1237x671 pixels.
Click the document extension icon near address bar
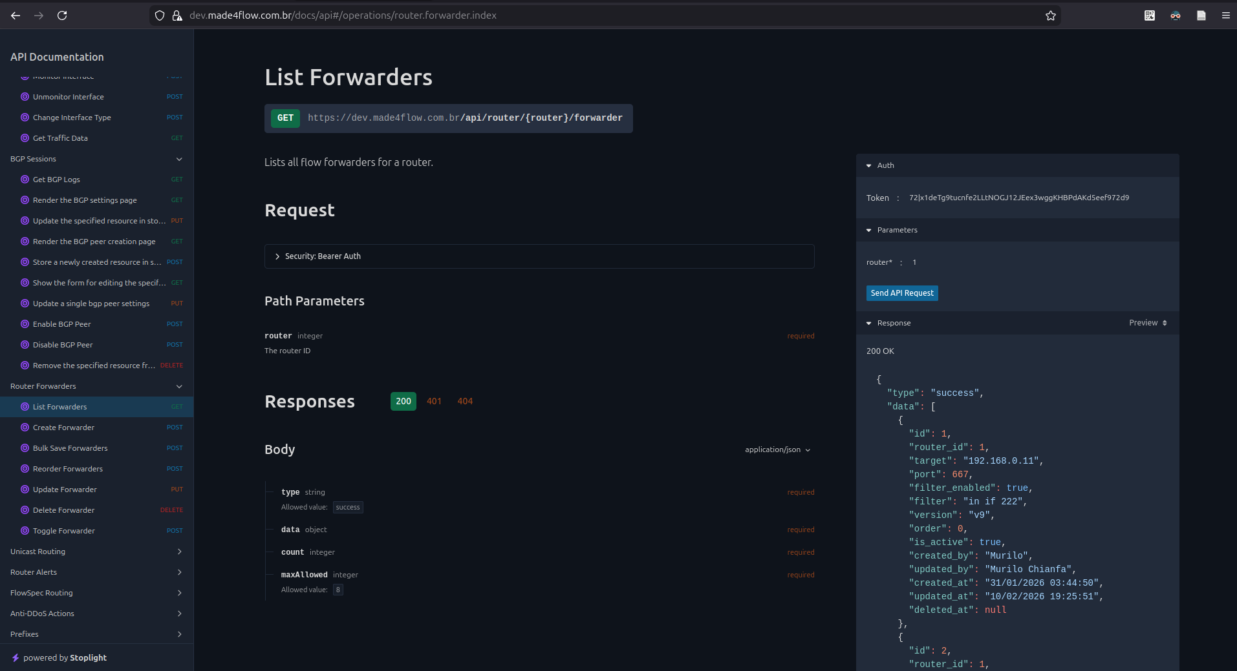[1201, 15]
